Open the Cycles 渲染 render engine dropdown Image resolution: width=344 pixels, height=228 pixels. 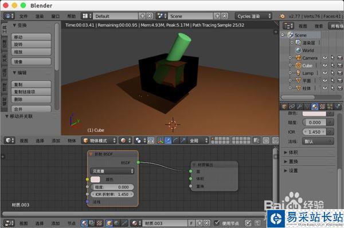253,16
